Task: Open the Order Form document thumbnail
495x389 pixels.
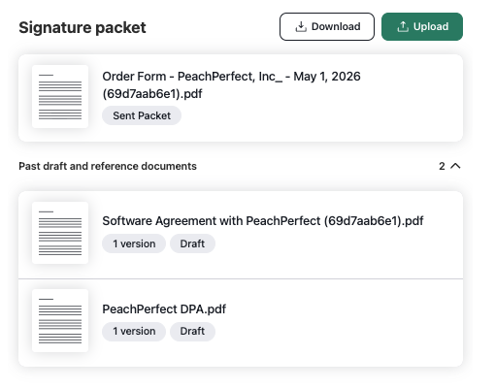Action: 60,96
